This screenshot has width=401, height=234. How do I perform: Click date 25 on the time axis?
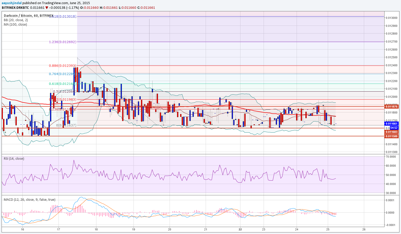(x=328, y=229)
